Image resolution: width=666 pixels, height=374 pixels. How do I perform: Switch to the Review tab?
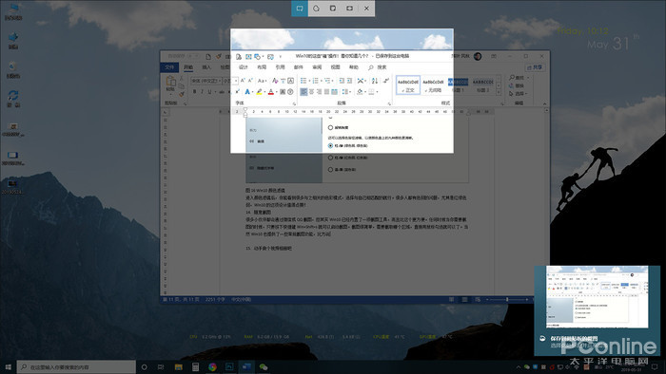pyautogui.click(x=317, y=67)
